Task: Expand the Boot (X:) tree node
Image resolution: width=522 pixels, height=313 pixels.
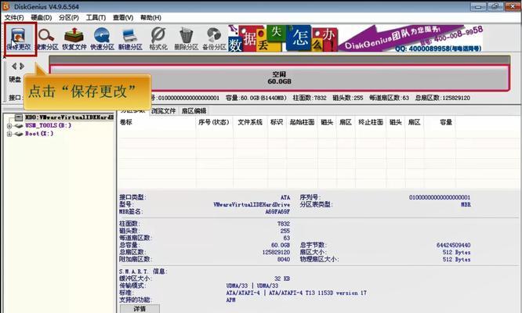Action: coord(9,134)
